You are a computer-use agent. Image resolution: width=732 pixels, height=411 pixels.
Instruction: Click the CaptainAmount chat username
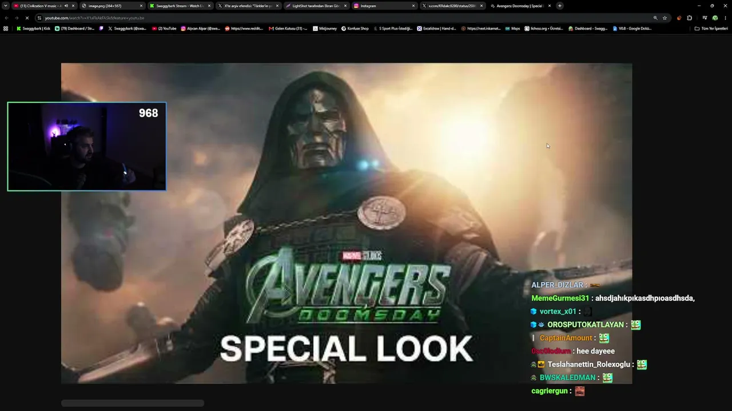[x=566, y=338]
